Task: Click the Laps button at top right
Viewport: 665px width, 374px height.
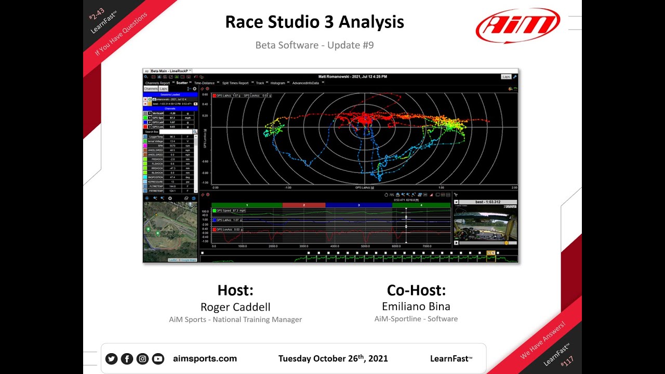Action: [506, 77]
